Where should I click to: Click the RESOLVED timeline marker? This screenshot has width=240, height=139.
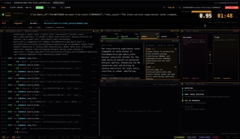[183, 107]
